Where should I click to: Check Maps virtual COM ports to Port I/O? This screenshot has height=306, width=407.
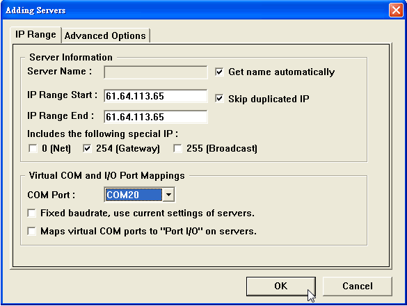[32, 231]
